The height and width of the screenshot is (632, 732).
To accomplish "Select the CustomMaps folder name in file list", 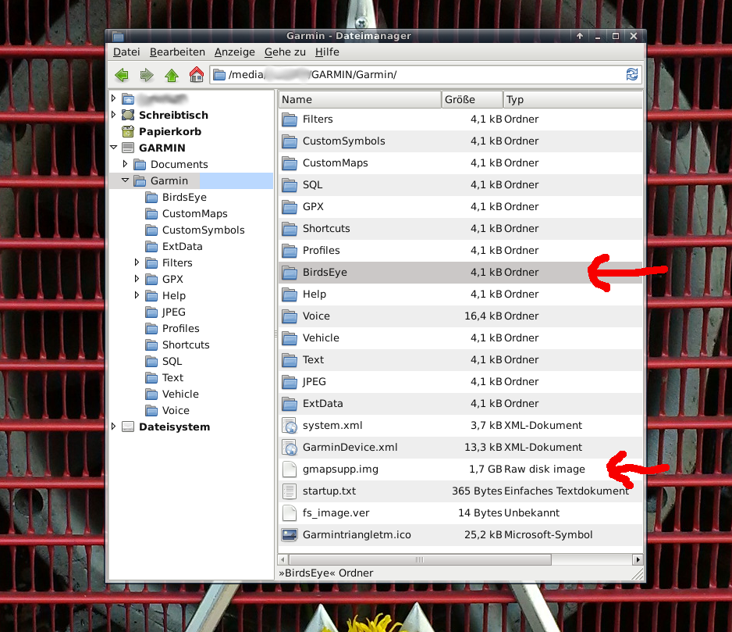I will tap(336, 163).
